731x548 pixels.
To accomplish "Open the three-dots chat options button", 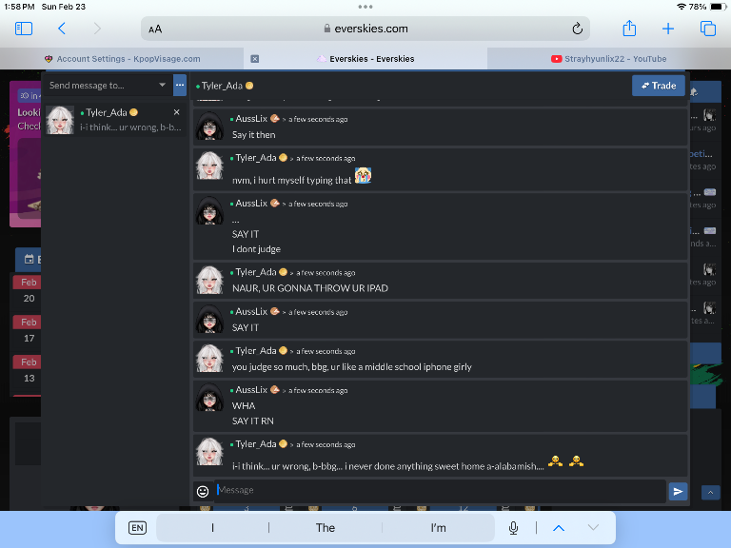I will coord(180,86).
